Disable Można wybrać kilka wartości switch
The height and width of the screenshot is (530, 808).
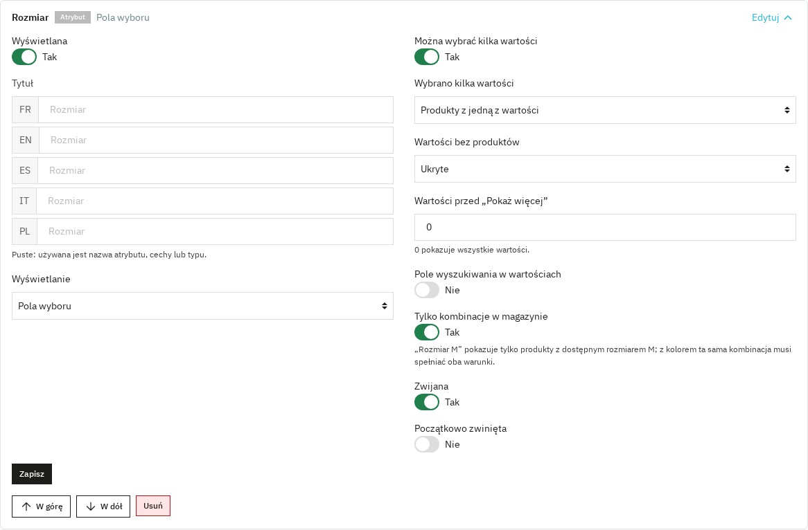point(427,57)
